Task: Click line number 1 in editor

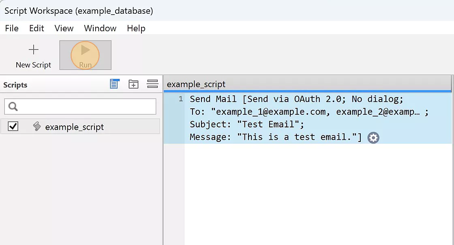Action: (x=181, y=99)
